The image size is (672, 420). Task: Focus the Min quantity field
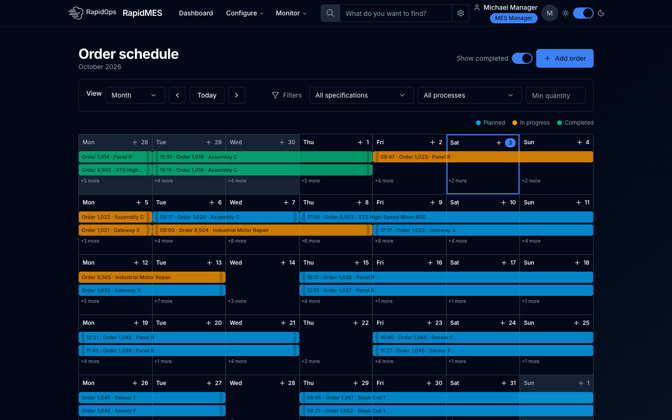pos(556,95)
